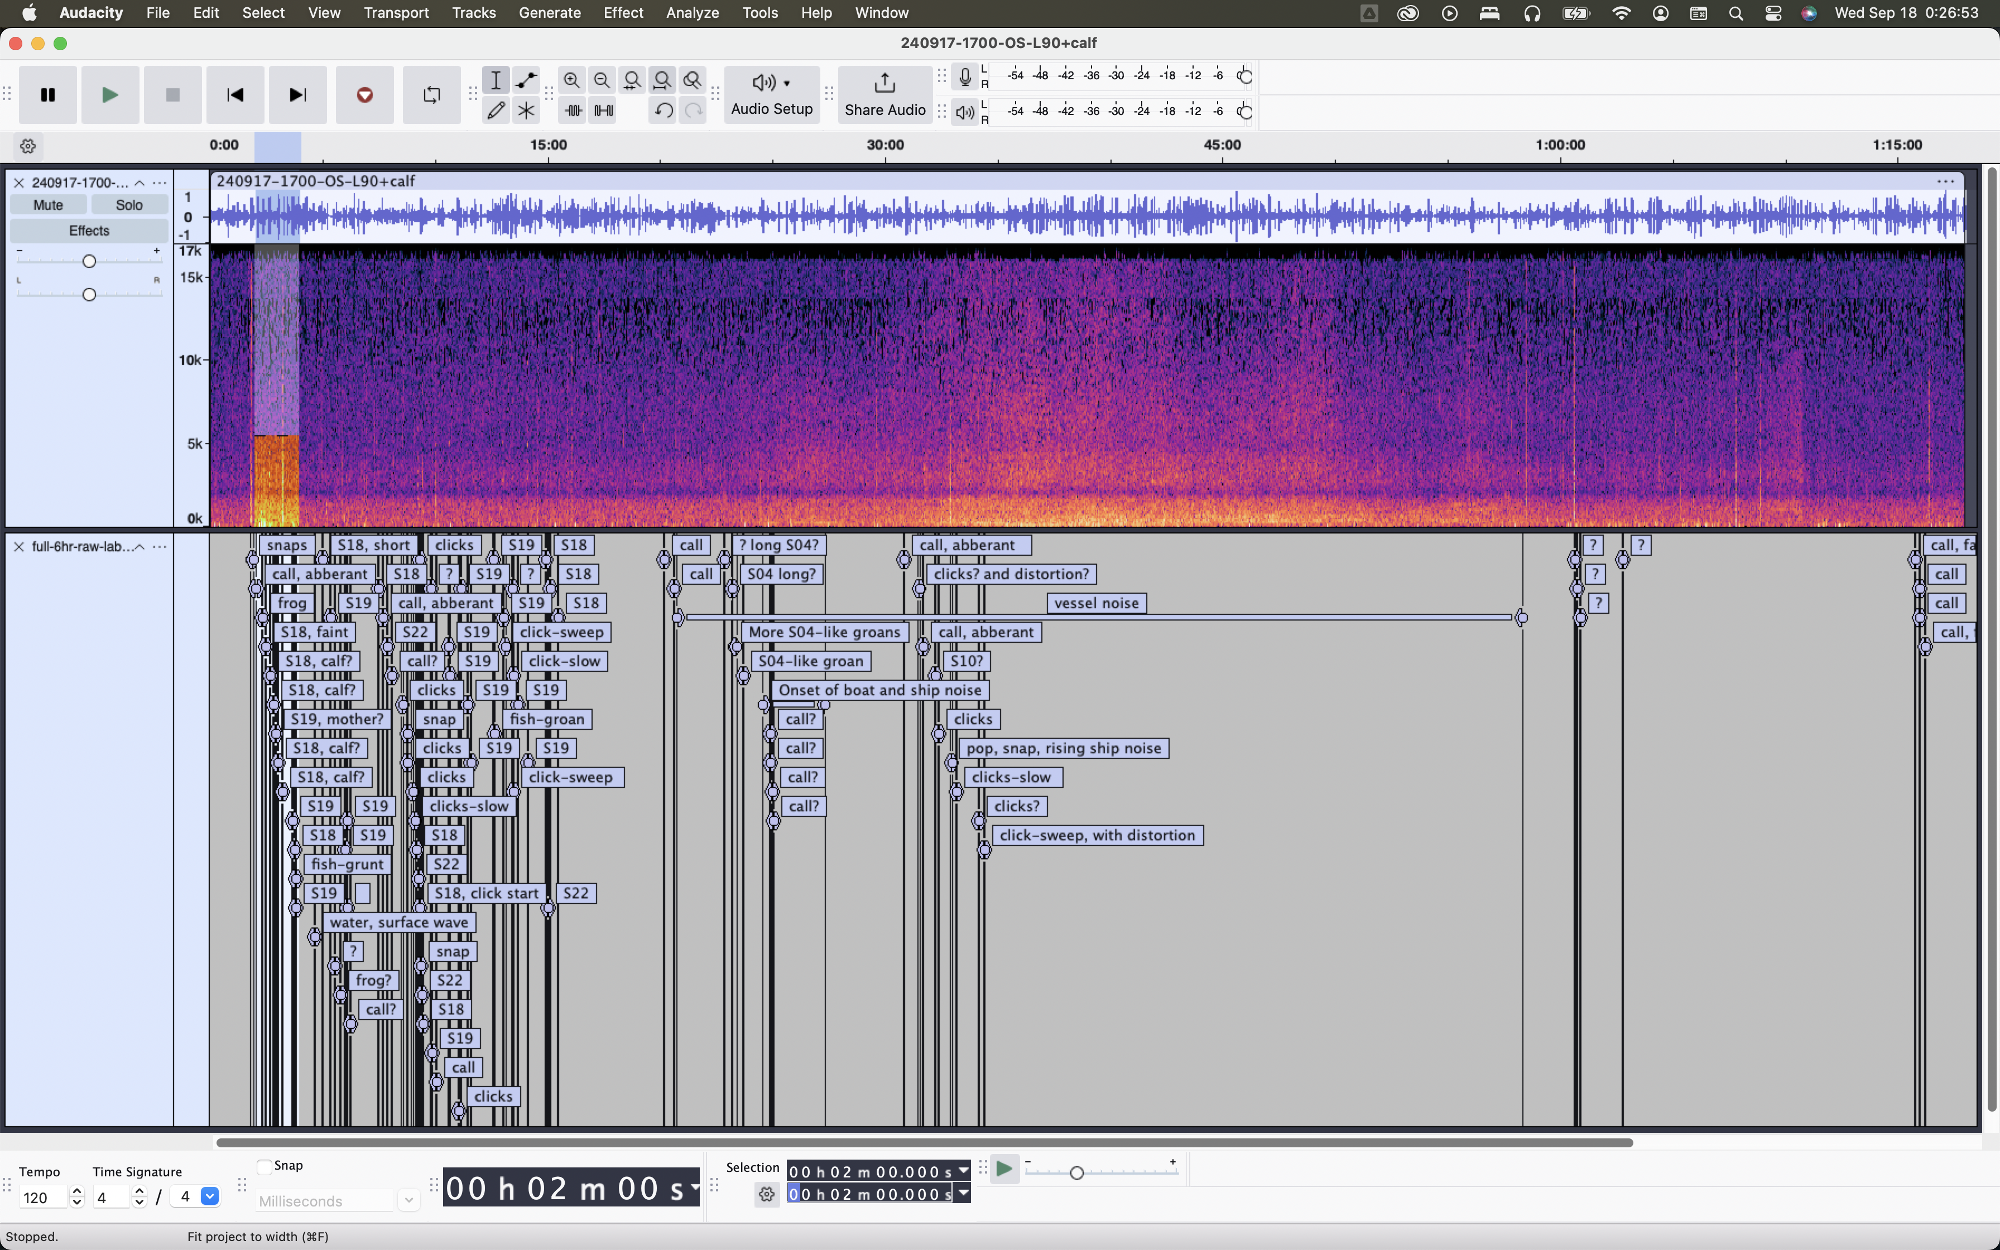Click the Undo arrow icon
The width and height of the screenshot is (2000, 1250).
(x=663, y=110)
